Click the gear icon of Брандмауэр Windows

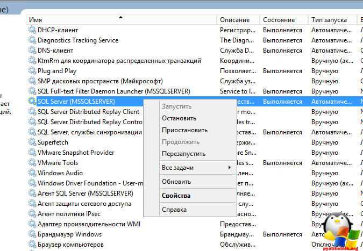tap(32, 234)
